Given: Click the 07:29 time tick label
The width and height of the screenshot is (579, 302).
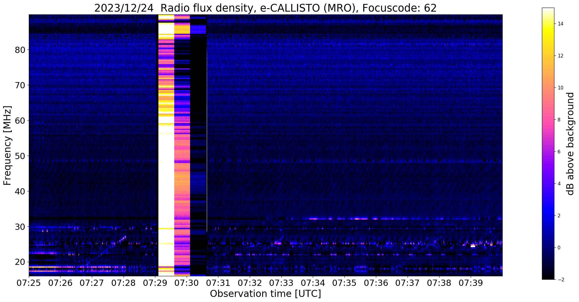Looking at the screenshot, I should tap(155, 283).
